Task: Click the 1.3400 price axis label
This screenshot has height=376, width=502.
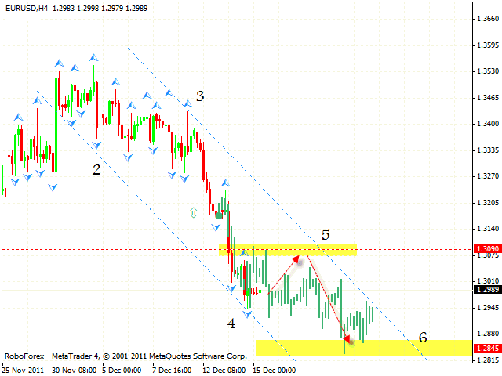Action: pyautogui.click(x=487, y=124)
